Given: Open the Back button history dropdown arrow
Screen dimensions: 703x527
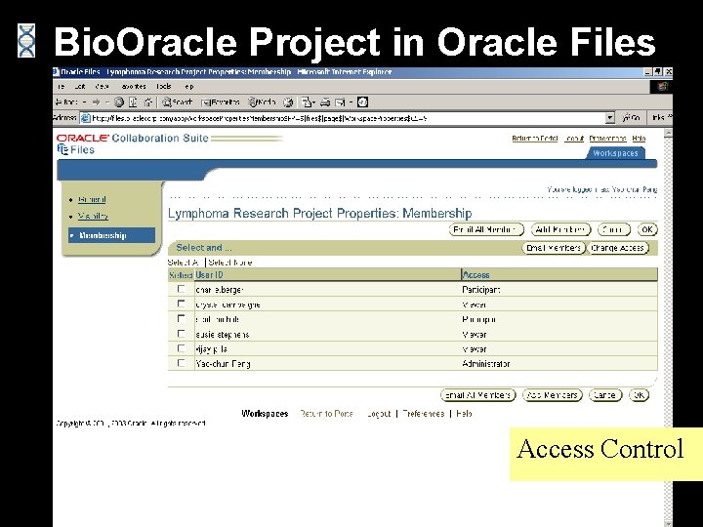Looking at the screenshot, I should pos(84,102).
